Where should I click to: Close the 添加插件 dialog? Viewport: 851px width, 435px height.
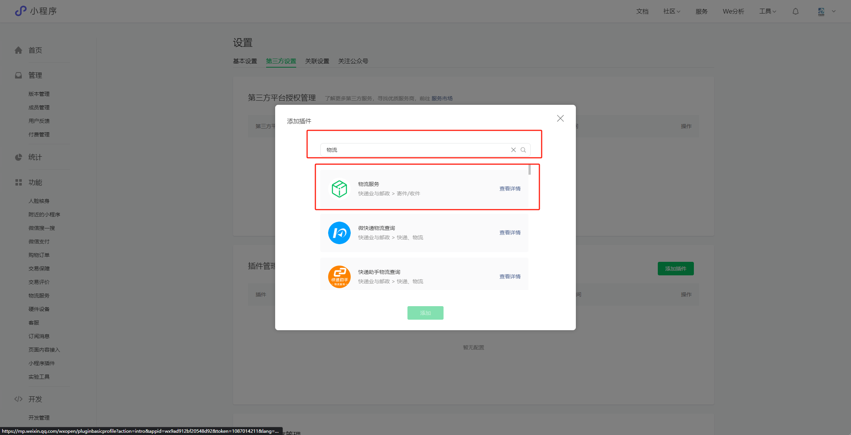tap(560, 119)
